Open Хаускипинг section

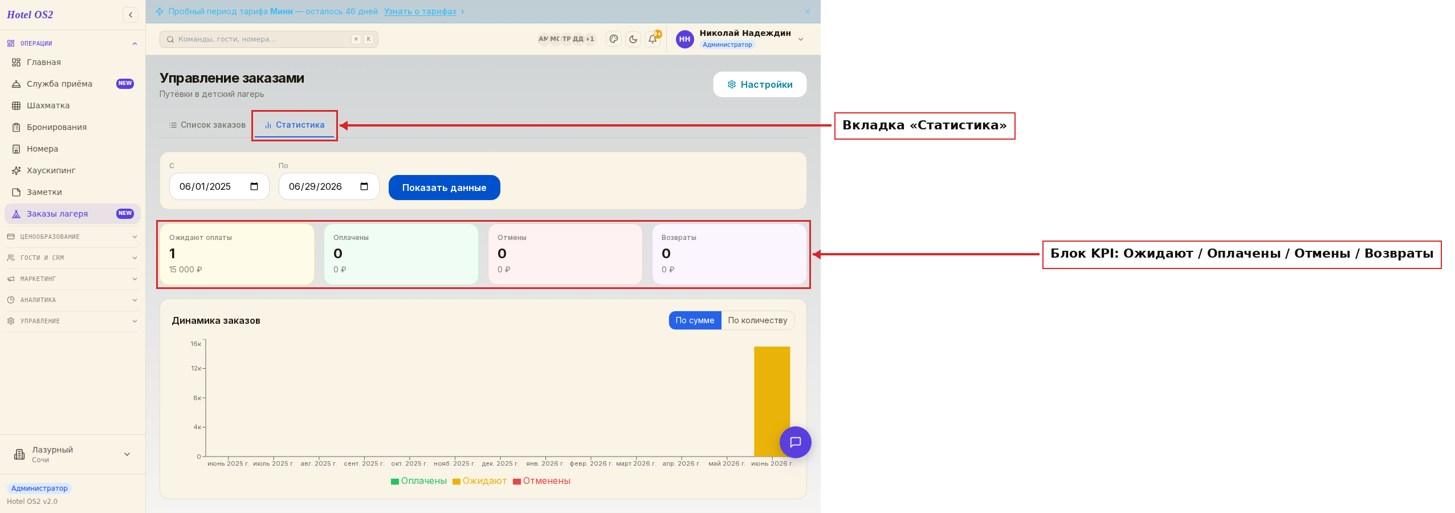(72, 170)
